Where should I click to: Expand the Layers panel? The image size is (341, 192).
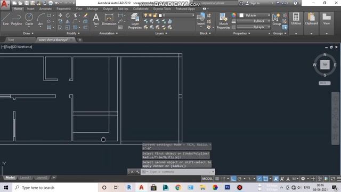(161, 33)
